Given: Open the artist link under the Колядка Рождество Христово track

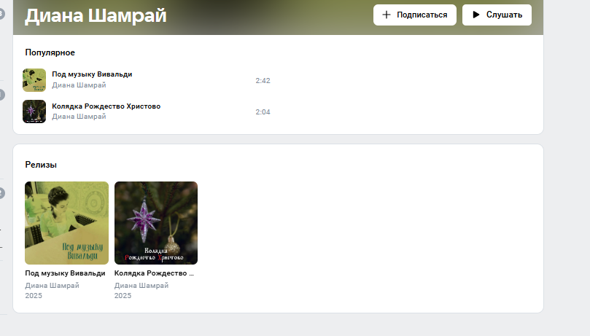Looking at the screenshot, I should tap(79, 117).
